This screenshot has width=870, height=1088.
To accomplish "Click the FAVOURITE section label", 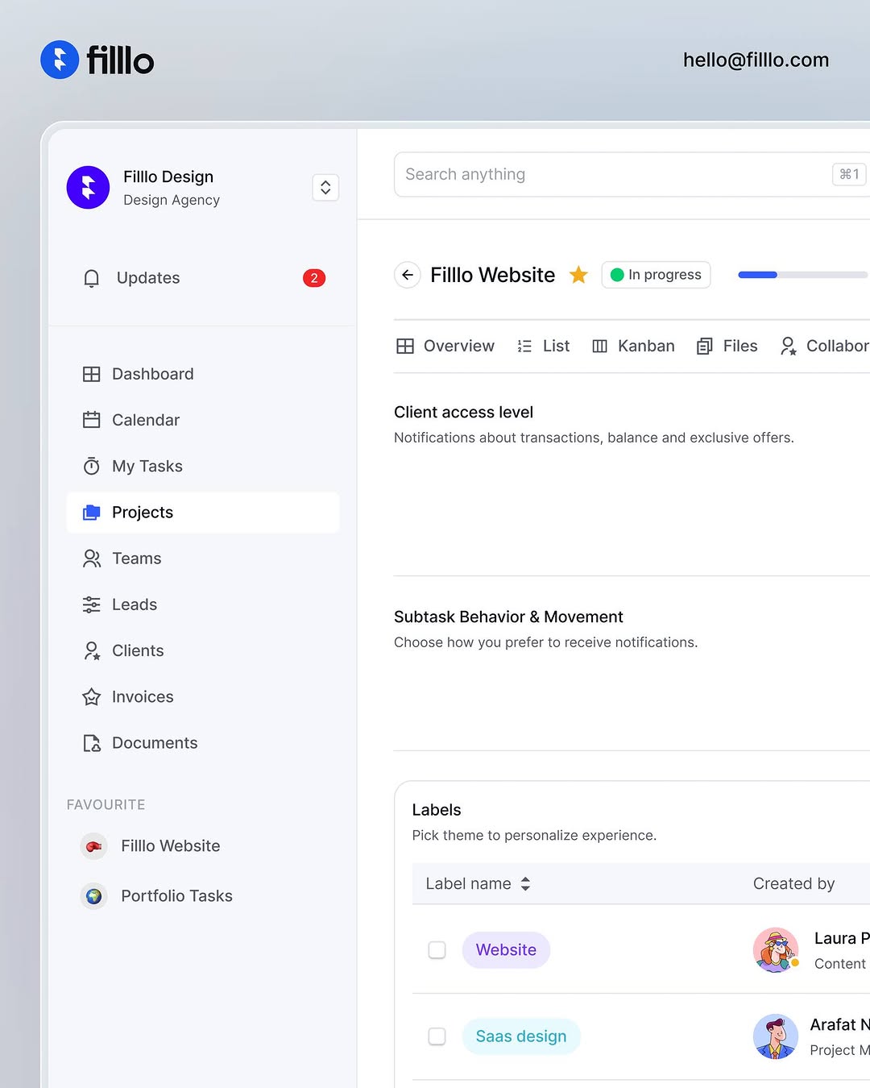I will click(106, 804).
